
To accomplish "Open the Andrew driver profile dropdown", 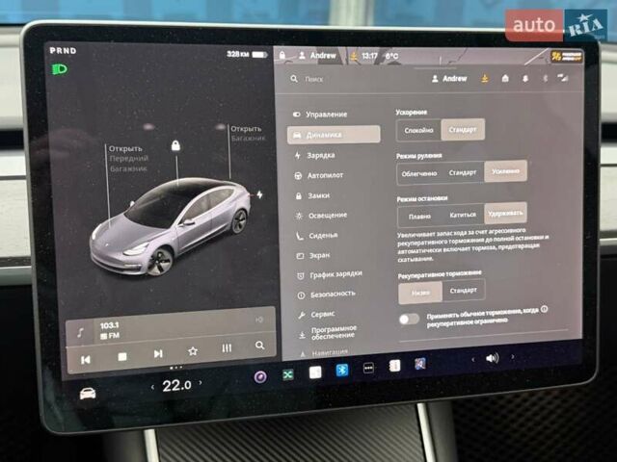I will click(449, 79).
